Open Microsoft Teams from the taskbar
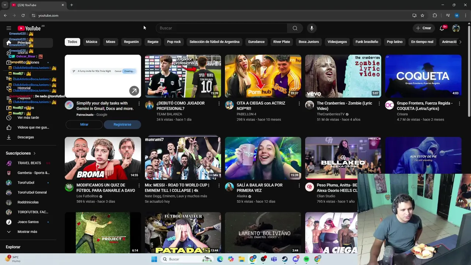The width and height of the screenshot is (471, 265). (274, 259)
